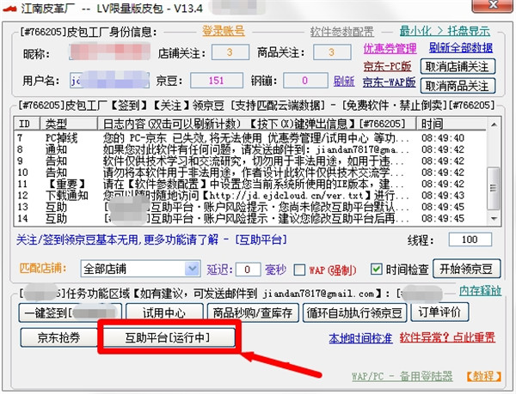
Task: Click the 一键签到 button
Action: [71, 313]
